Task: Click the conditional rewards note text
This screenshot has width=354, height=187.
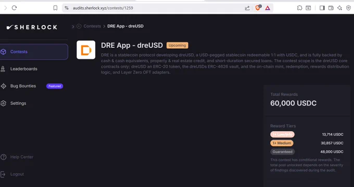Action: 307,165
